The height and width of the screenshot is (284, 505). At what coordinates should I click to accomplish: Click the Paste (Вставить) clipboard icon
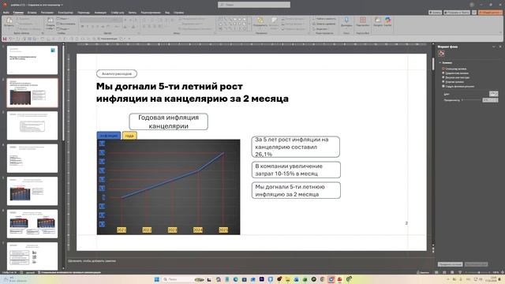pos(9,21)
